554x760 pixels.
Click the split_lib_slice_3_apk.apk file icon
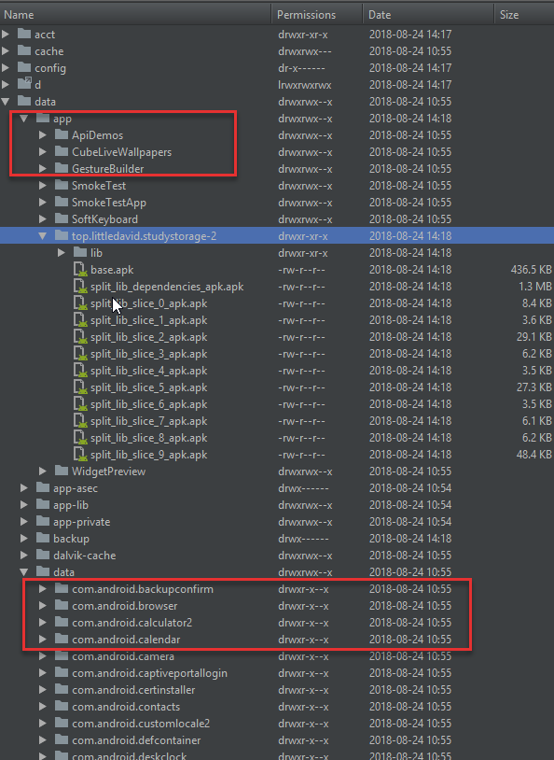point(80,354)
